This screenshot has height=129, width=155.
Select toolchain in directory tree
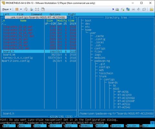tap(106, 73)
